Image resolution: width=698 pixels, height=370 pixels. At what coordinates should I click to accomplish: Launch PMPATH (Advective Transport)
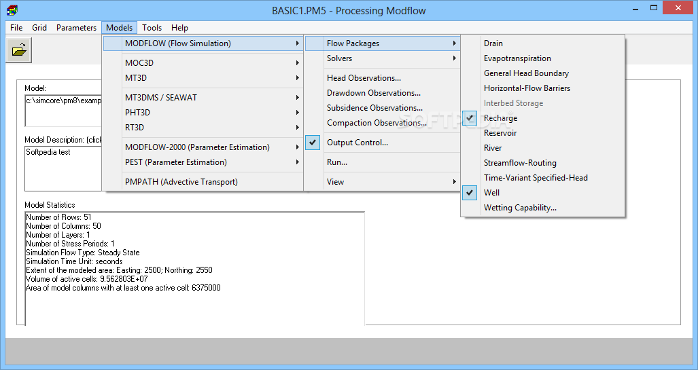[x=203, y=182]
